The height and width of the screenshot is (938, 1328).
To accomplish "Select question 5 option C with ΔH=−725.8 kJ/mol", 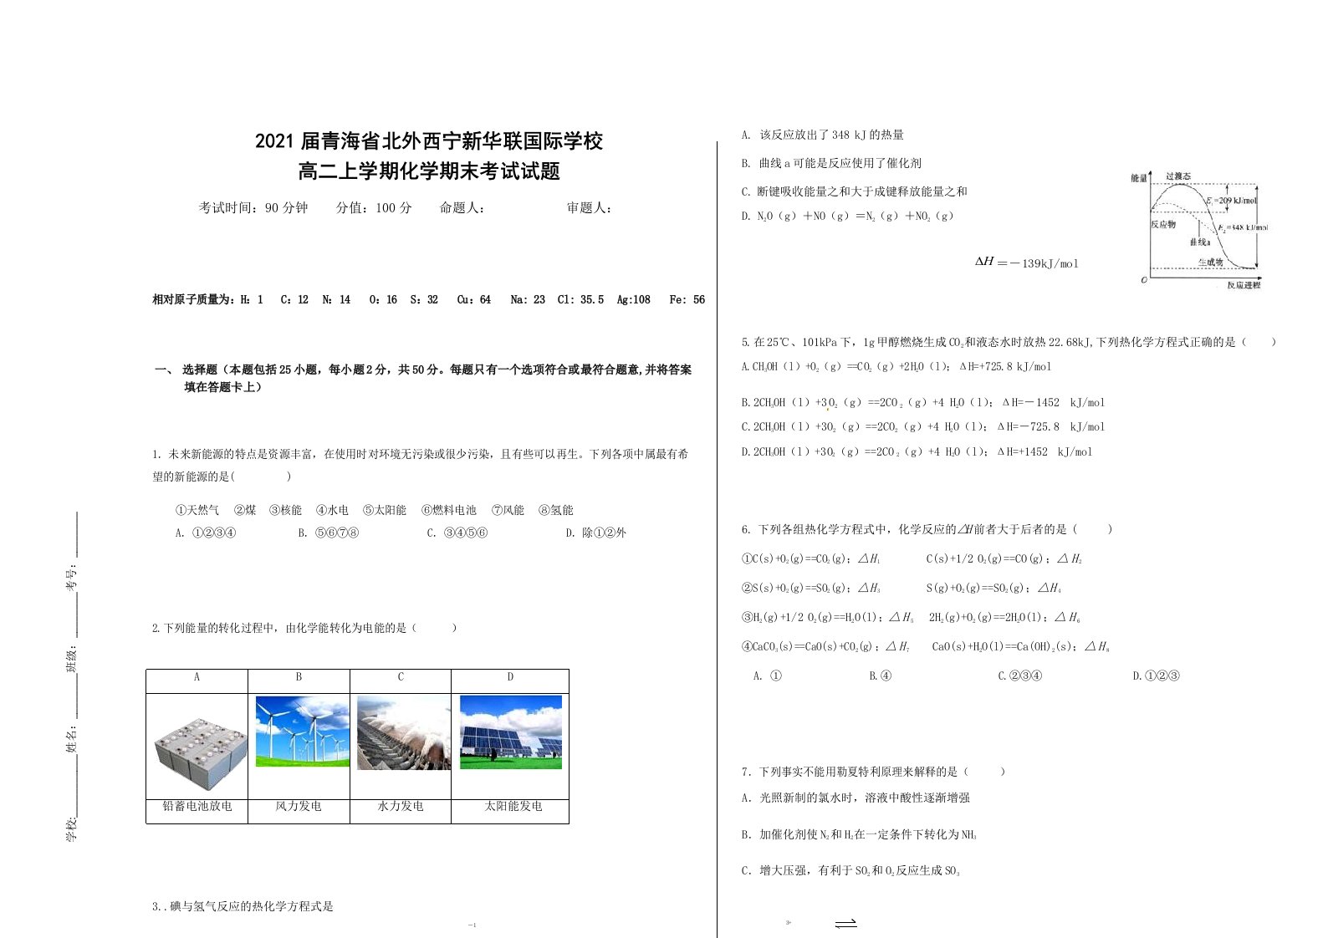I will [x=922, y=426].
